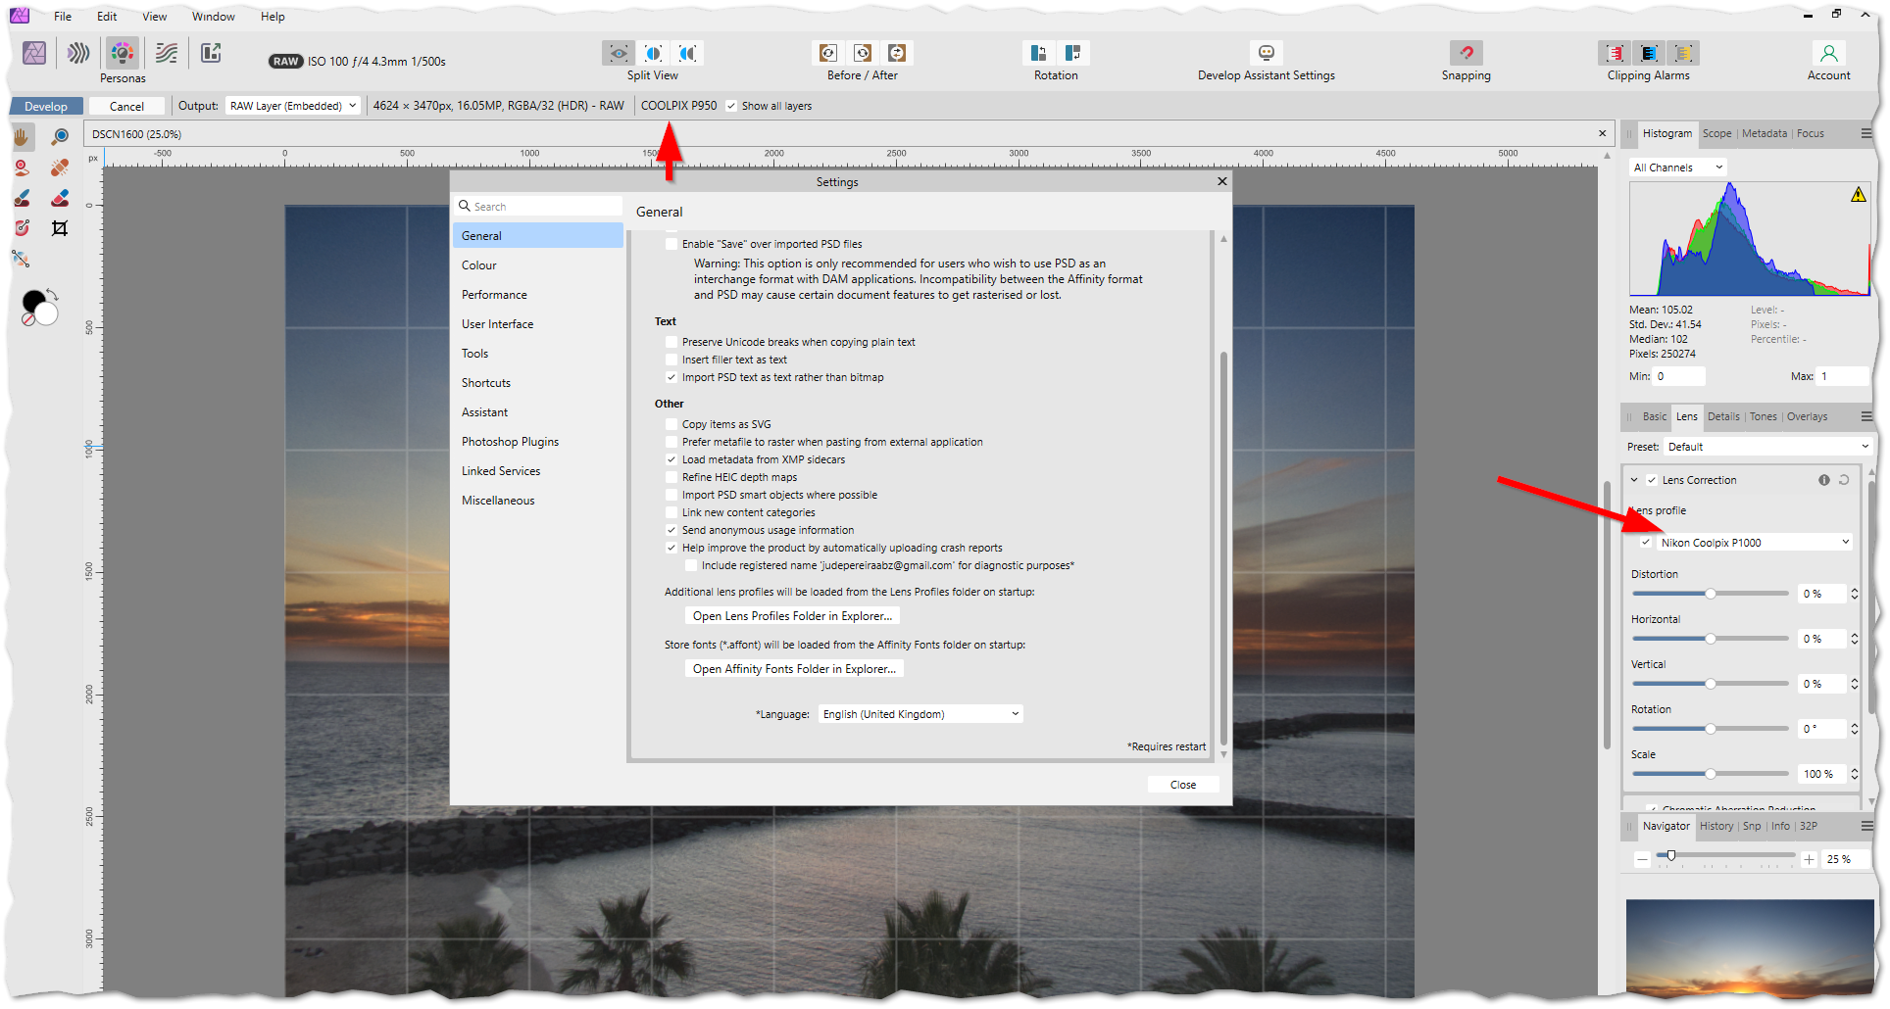Enable Copy items as SVG

coord(671,424)
